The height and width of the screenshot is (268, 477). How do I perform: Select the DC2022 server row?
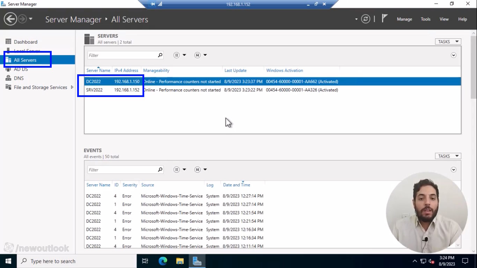273,81
